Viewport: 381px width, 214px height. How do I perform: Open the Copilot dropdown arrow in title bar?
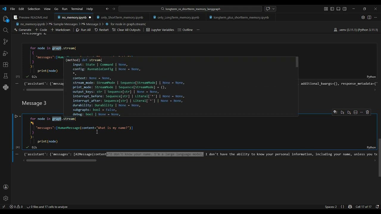pyautogui.click(x=274, y=9)
